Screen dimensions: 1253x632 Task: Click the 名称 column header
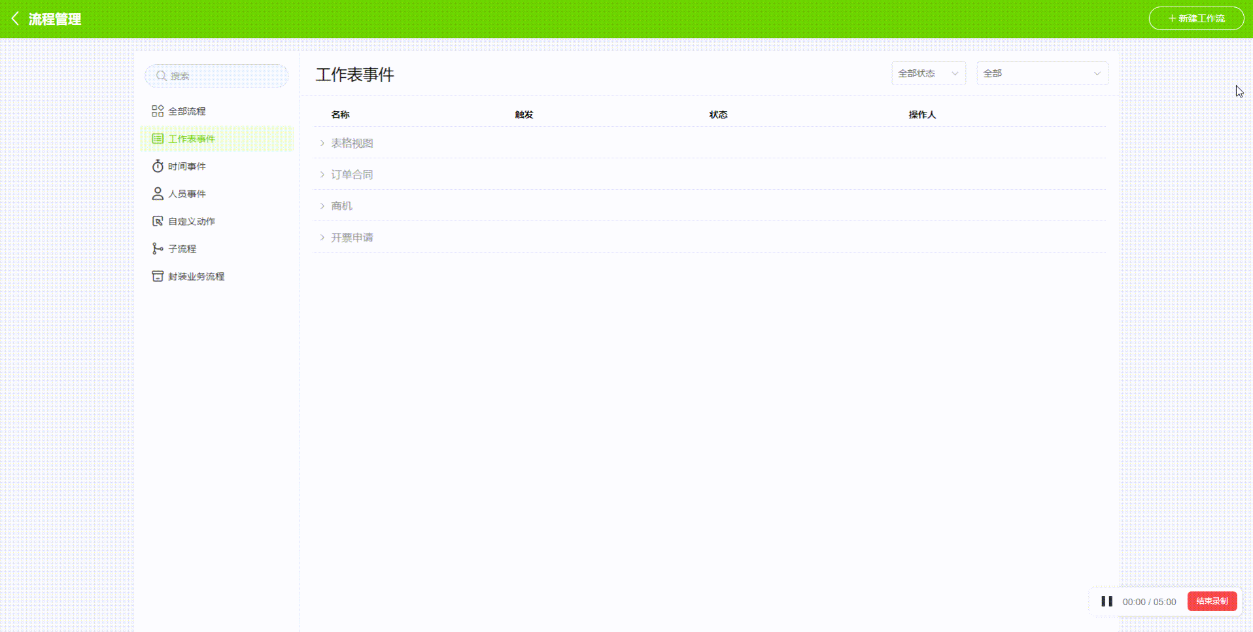click(340, 114)
